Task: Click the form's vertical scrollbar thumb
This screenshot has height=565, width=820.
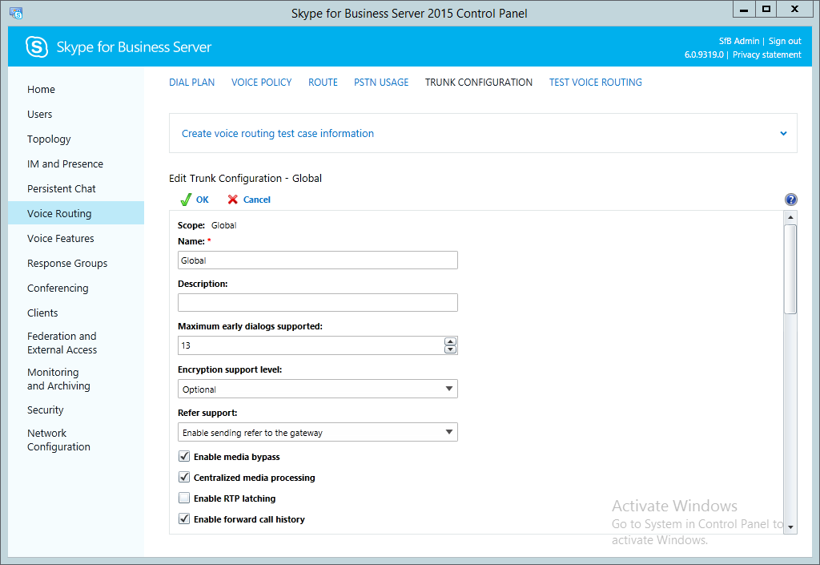Action: pos(790,268)
